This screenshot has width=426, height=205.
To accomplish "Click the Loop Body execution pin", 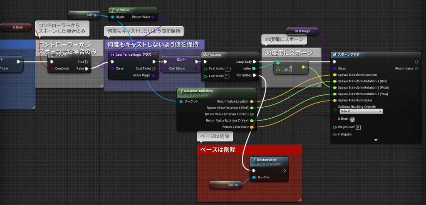I will (x=254, y=62).
